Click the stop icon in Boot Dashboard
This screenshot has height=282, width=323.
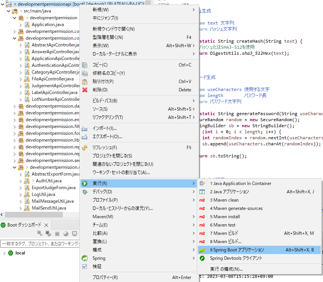pyautogui.click(x=57, y=234)
